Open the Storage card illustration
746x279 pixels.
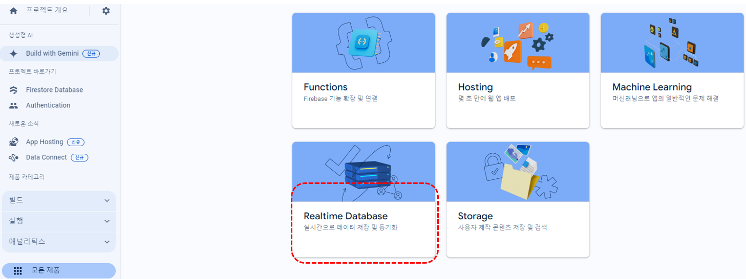(x=518, y=172)
